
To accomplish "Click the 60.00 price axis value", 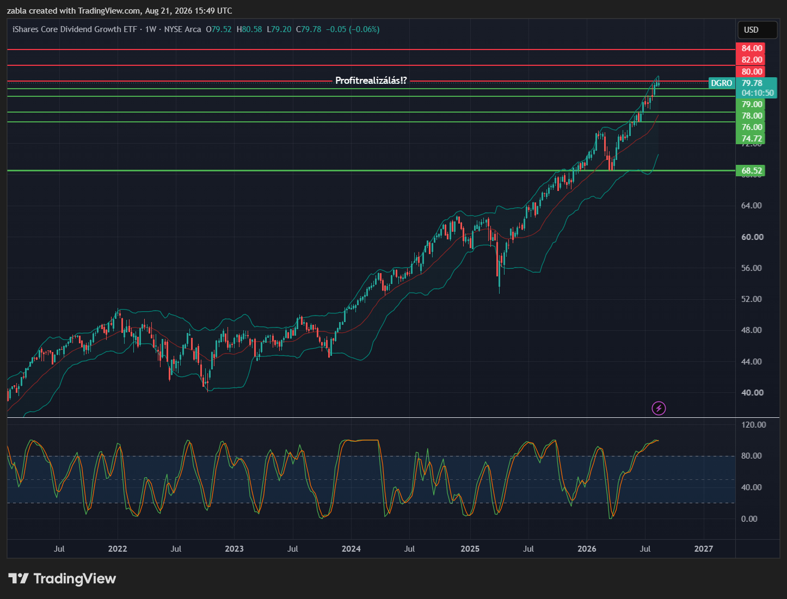I will click(x=752, y=237).
